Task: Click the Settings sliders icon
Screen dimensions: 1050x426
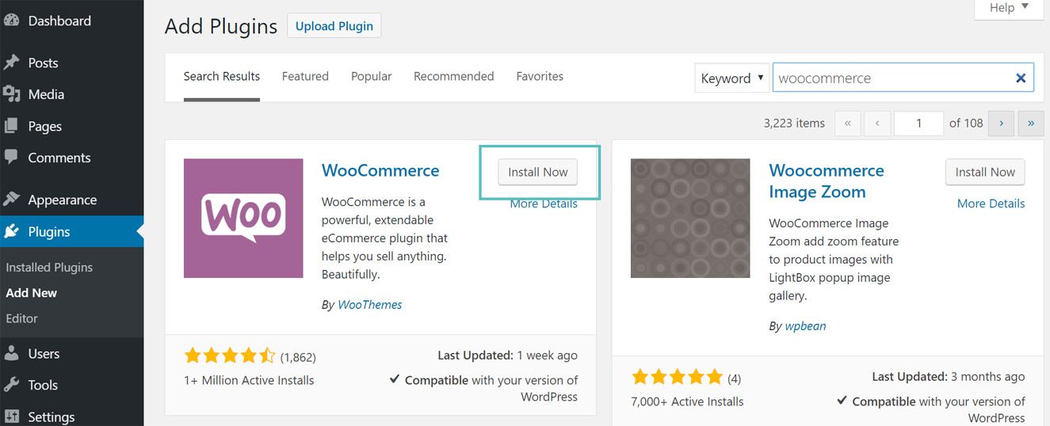Action: [12, 416]
